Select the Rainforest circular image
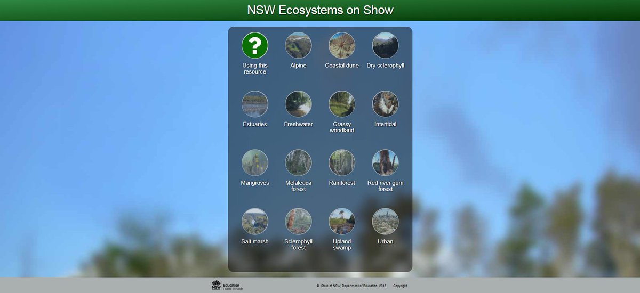 pos(342,162)
